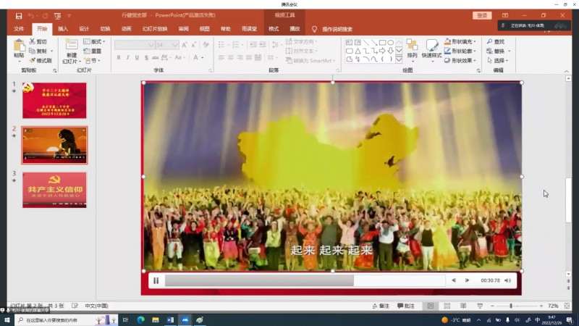Pause the video playback

click(x=156, y=281)
